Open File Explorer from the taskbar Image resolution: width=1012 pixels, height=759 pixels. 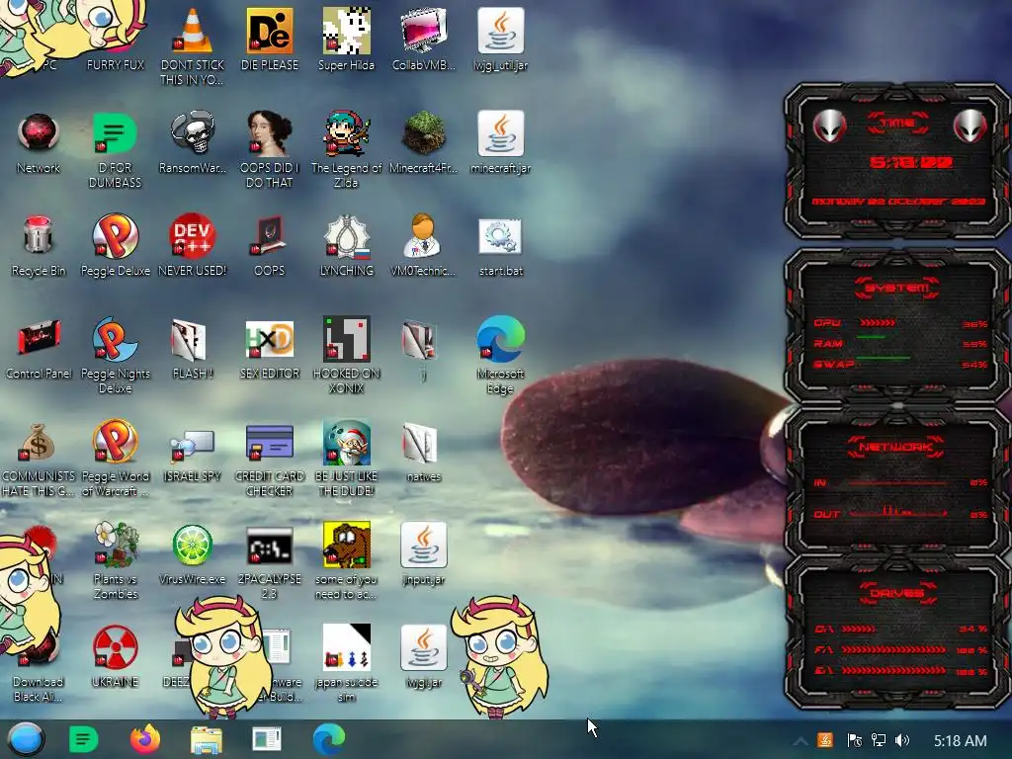(x=206, y=739)
